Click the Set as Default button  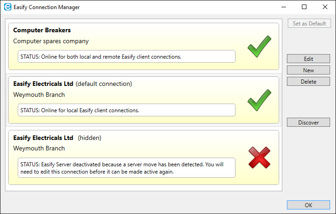pos(309,23)
